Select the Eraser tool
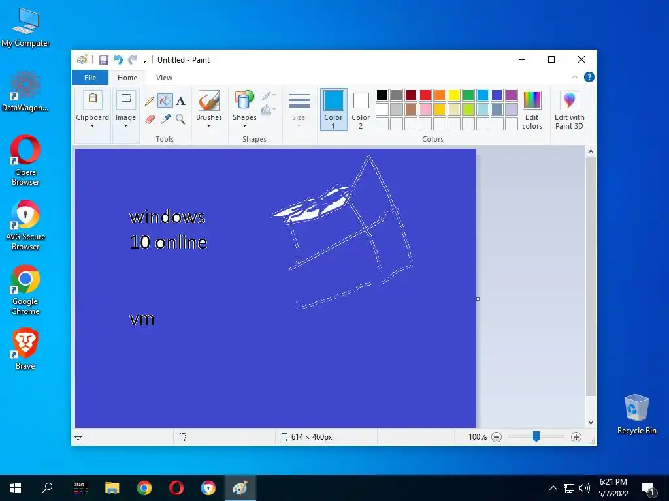Screen dimensions: 669x501 (x=150, y=119)
